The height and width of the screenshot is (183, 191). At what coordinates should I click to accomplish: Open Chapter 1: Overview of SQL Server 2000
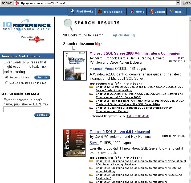139,96
